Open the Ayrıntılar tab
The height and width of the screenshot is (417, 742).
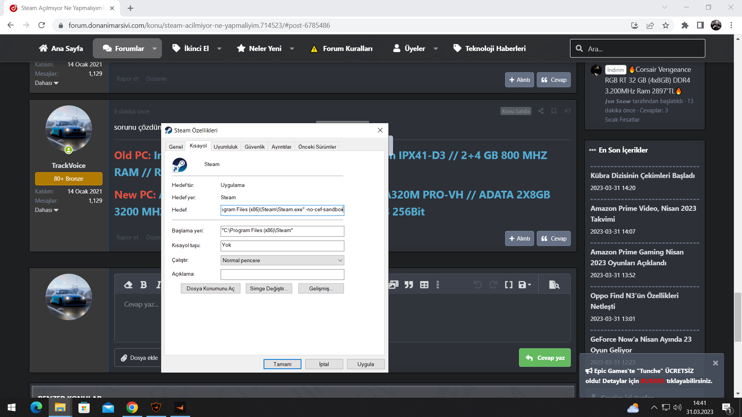281,147
